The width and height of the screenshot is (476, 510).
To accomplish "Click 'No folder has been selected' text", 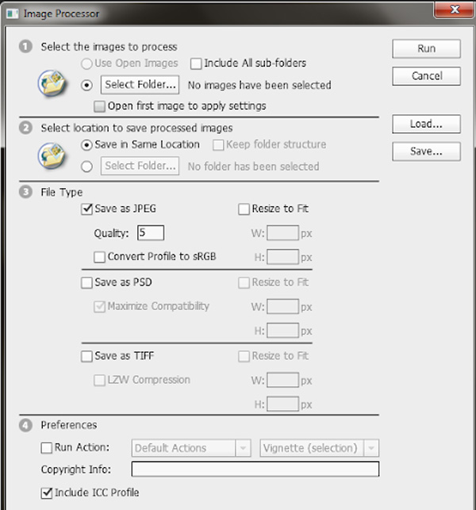I will [253, 167].
